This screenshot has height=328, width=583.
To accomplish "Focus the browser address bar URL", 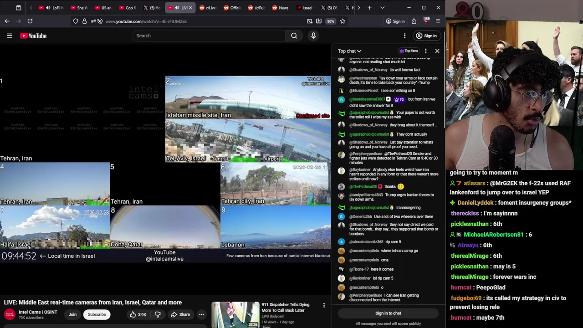I will 146,21.
